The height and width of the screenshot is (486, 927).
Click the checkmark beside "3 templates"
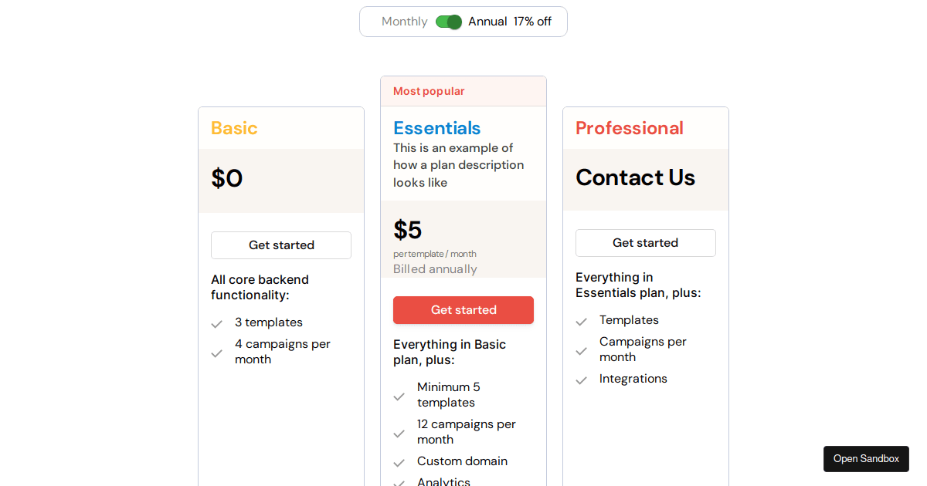[217, 322]
